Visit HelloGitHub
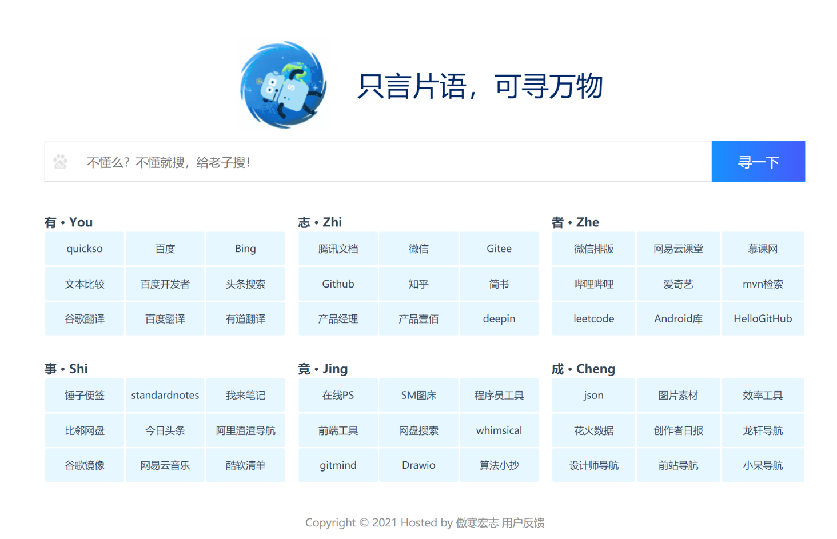 pyautogui.click(x=763, y=319)
